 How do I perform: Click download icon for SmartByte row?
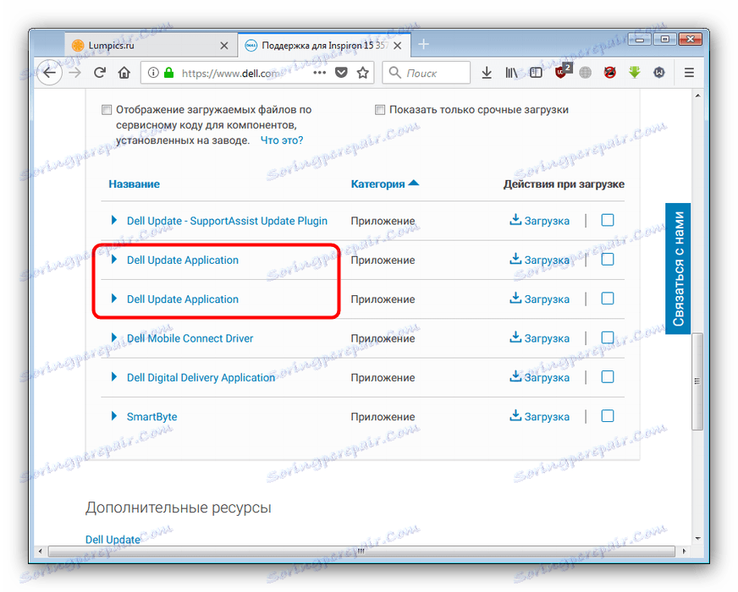click(x=515, y=416)
